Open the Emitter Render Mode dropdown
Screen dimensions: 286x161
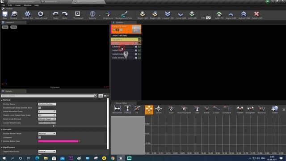click(47, 134)
